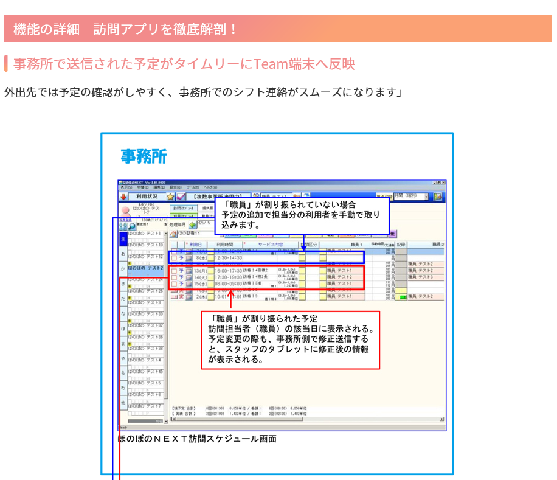Switch to the 訪問スケジュール tab
This screenshot has height=480, width=557.
tap(183, 208)
